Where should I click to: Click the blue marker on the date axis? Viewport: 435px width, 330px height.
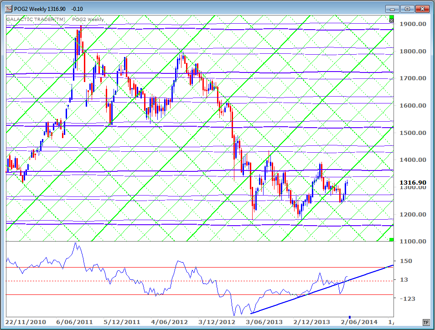coord(350,317)
